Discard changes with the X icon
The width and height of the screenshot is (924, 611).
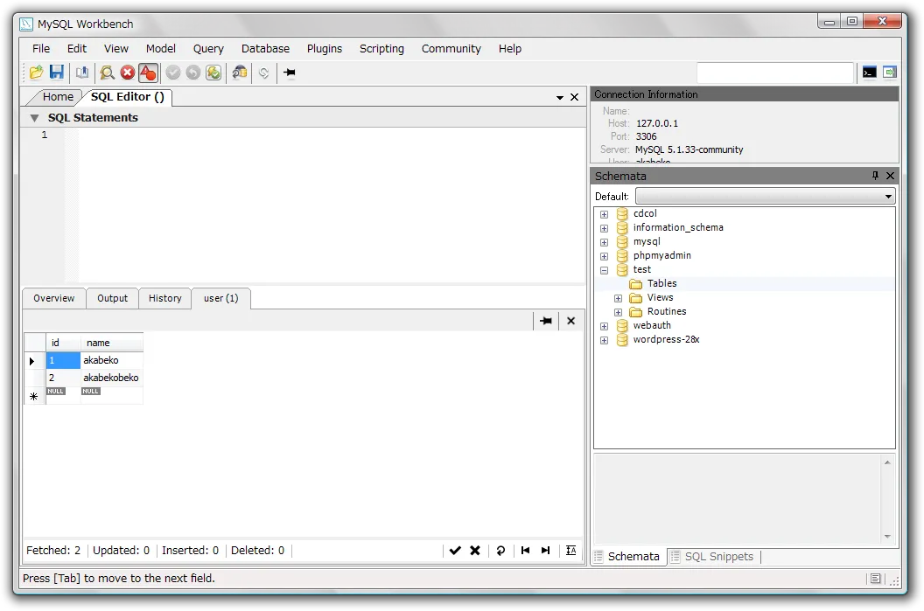(475, 551)
